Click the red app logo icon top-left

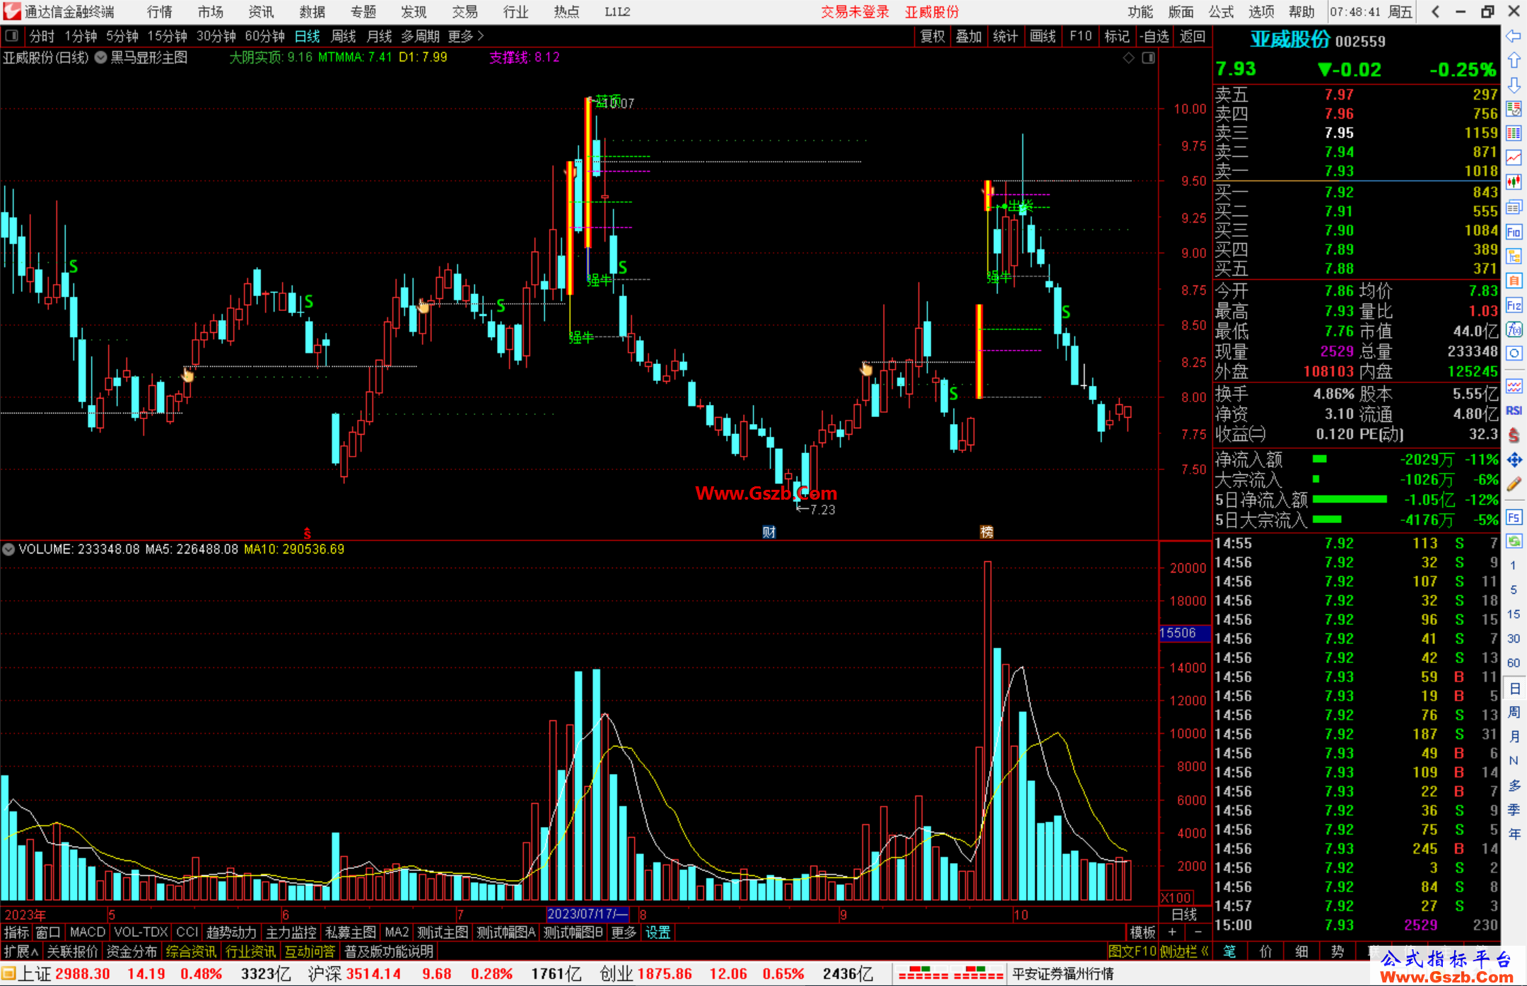12,11
